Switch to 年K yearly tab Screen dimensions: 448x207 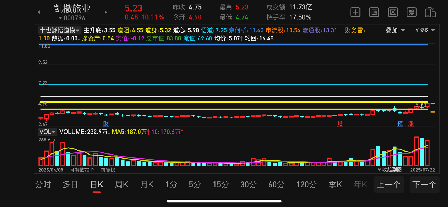pyautogui.click(x=361, y=185)
